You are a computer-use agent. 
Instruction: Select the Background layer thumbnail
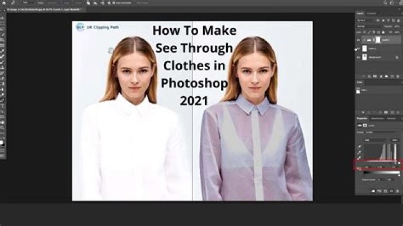tap(365, 57)
